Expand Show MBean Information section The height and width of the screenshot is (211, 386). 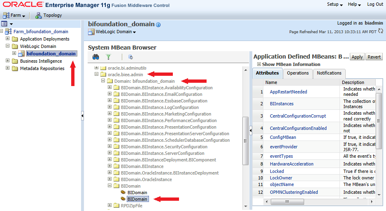pos(259,64)
